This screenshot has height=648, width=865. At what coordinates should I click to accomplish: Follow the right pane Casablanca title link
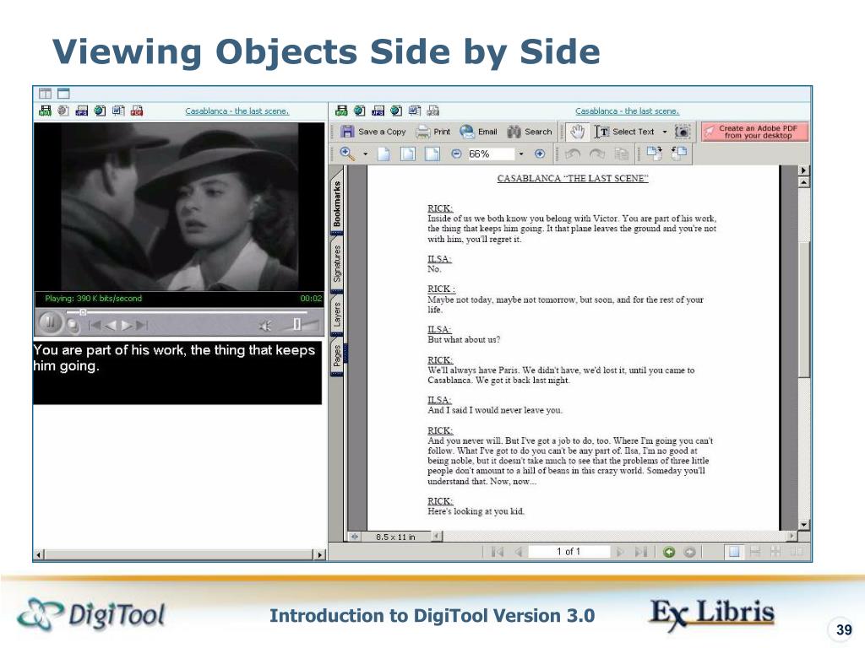[628, 111]
